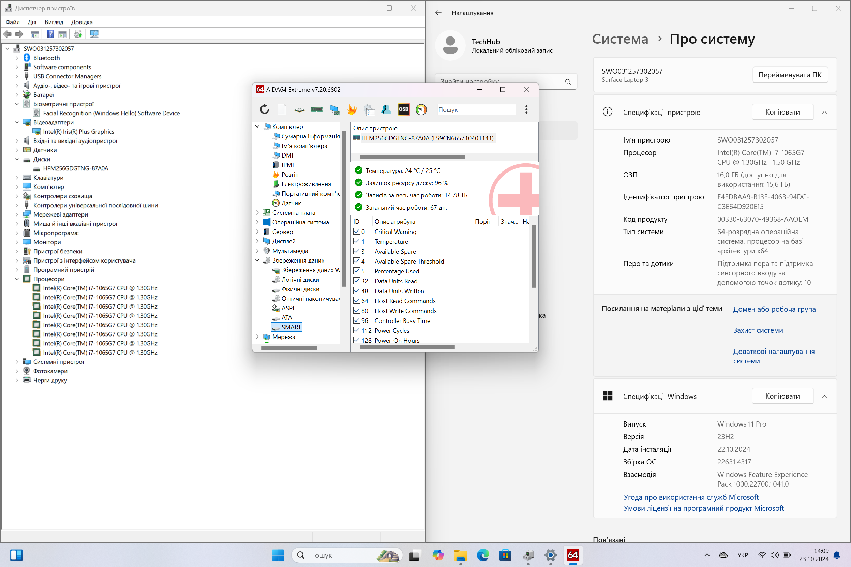
Task: Click the taskbar Пошук search box
Action: [346, 555]
